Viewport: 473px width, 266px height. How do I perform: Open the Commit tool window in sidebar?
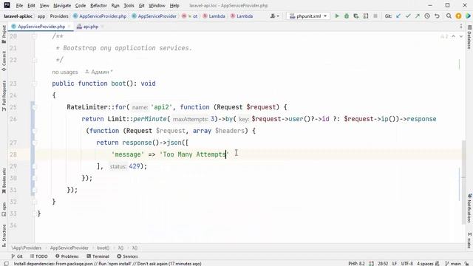[x=4, y=61]
